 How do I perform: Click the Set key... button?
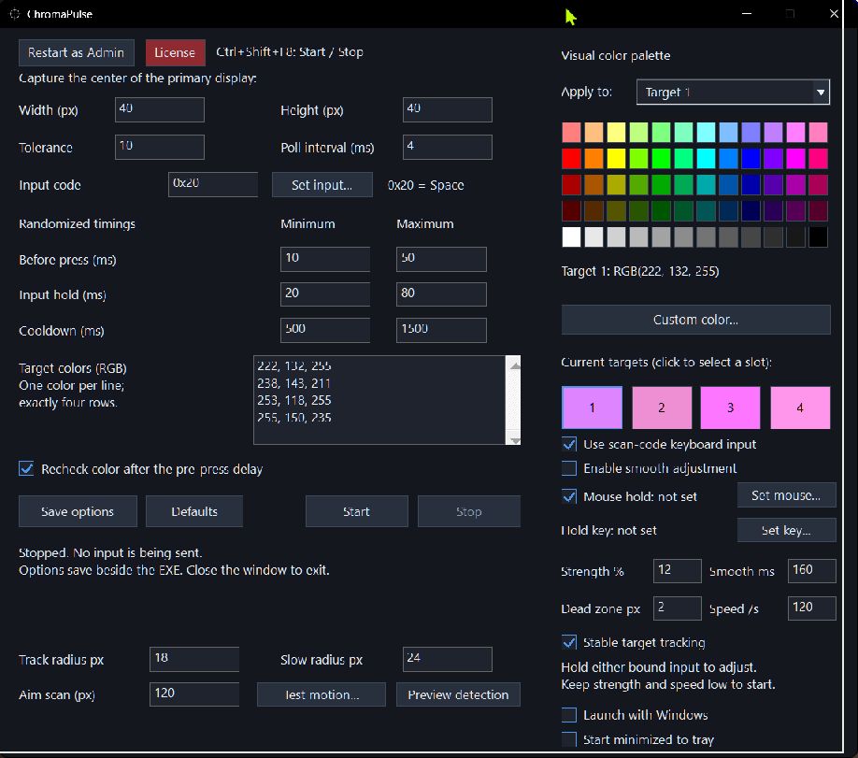coord(786,530)
